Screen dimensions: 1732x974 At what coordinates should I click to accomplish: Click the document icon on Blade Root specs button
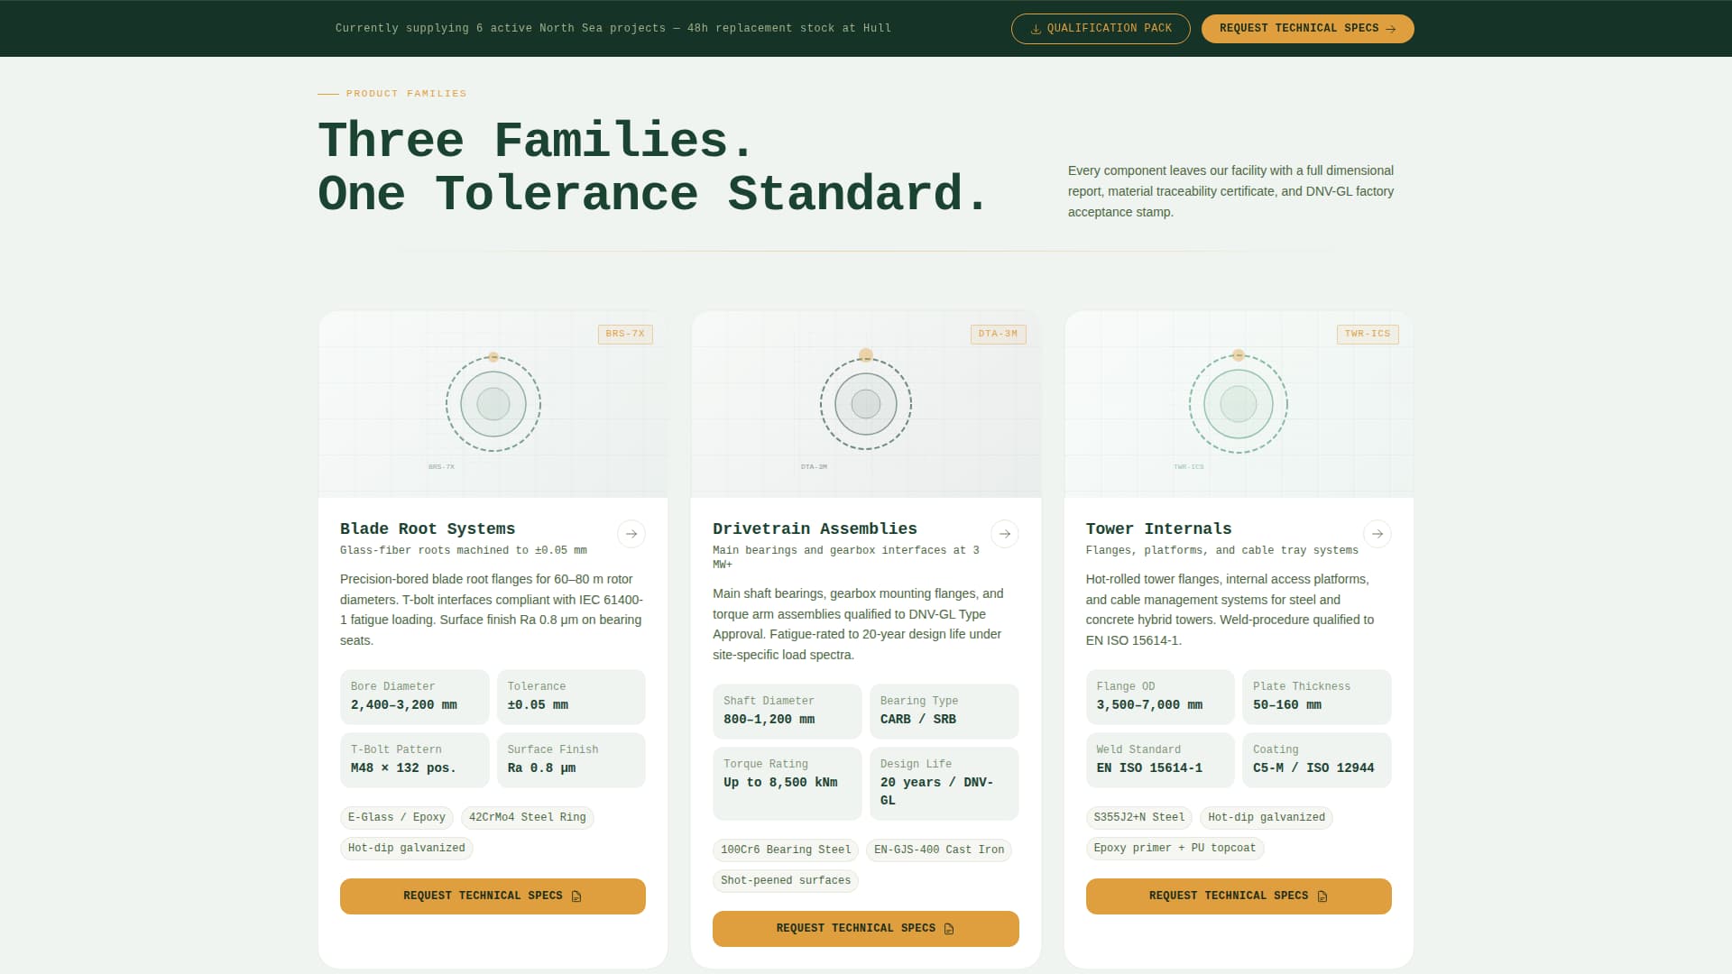pyautogui.click(x=575, y=896)
